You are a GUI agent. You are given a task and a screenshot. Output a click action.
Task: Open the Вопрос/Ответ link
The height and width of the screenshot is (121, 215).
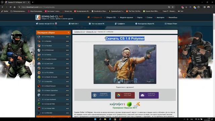pyautogui.click(x=171, y=24)
